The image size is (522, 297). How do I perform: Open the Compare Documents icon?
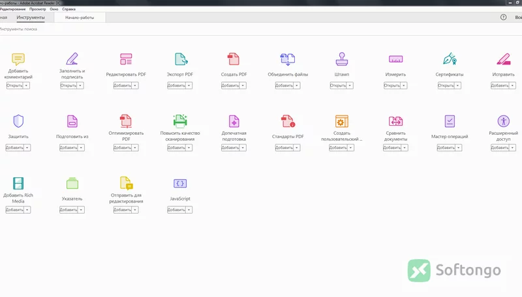(x=395, y=121)
